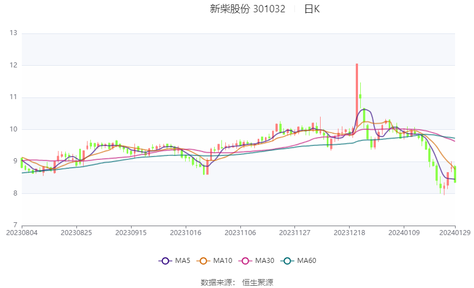Image resolution: width=474 pixels, height=288 pixels.
Task: Click the y-axis value 10
Action: pos(13,129)
